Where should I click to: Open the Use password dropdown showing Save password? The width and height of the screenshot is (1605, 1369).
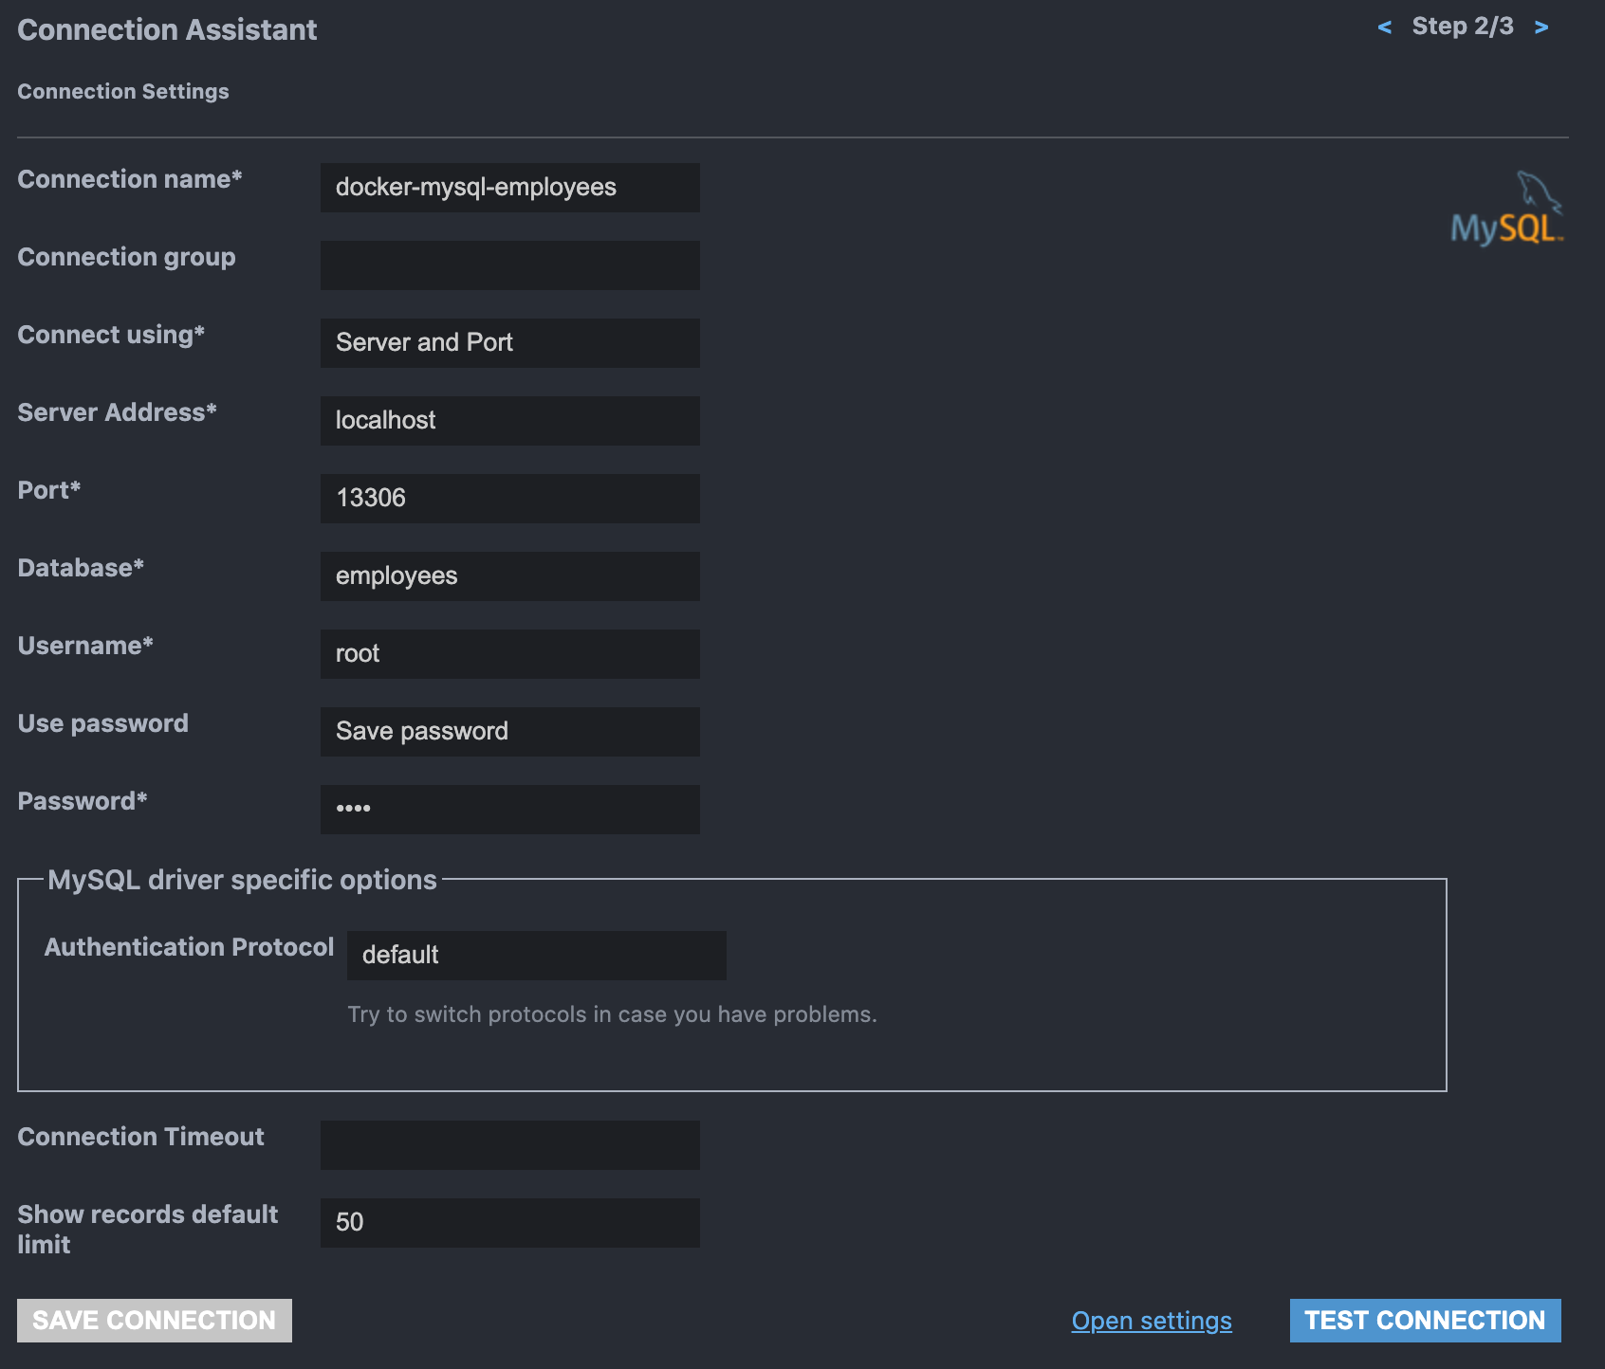tap(509, 731)
